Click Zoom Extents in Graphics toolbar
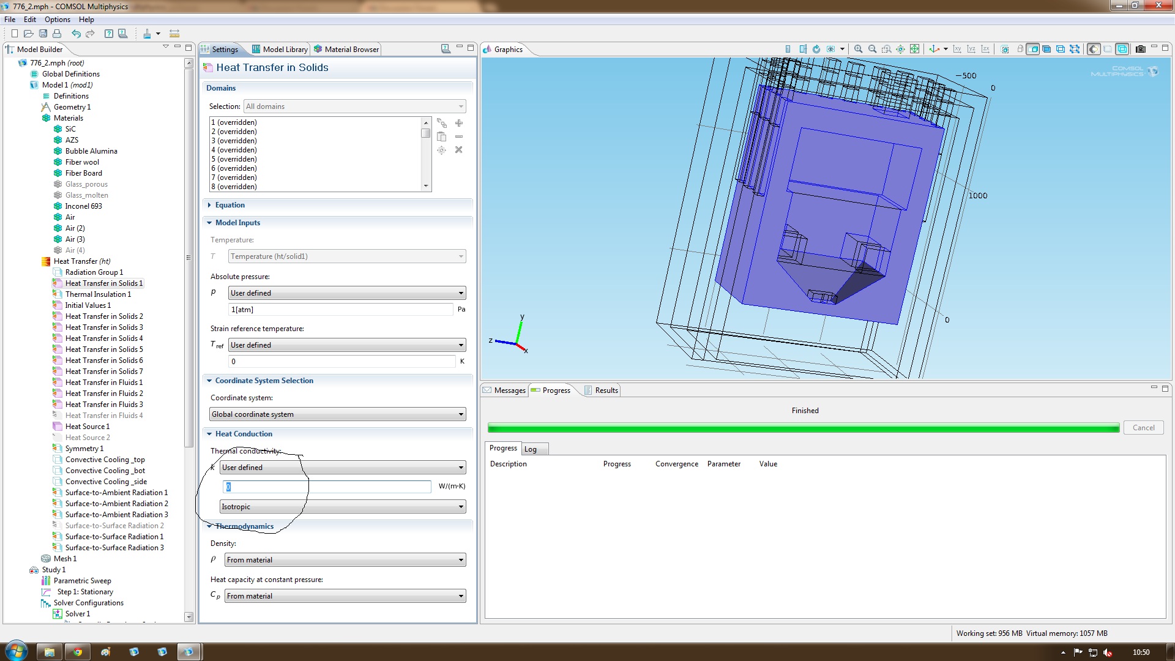 pyautogui.click(x=915, y=49)
